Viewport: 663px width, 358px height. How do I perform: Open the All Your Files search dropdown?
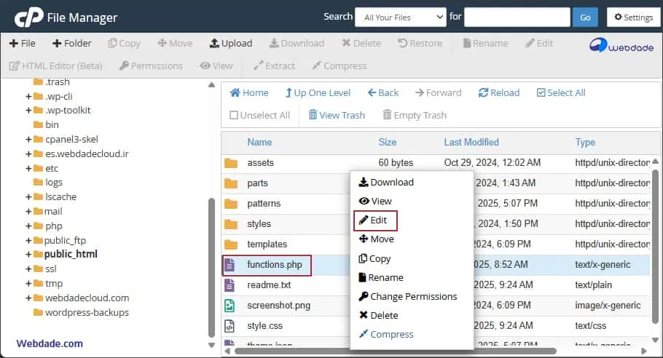coord(400,17)
